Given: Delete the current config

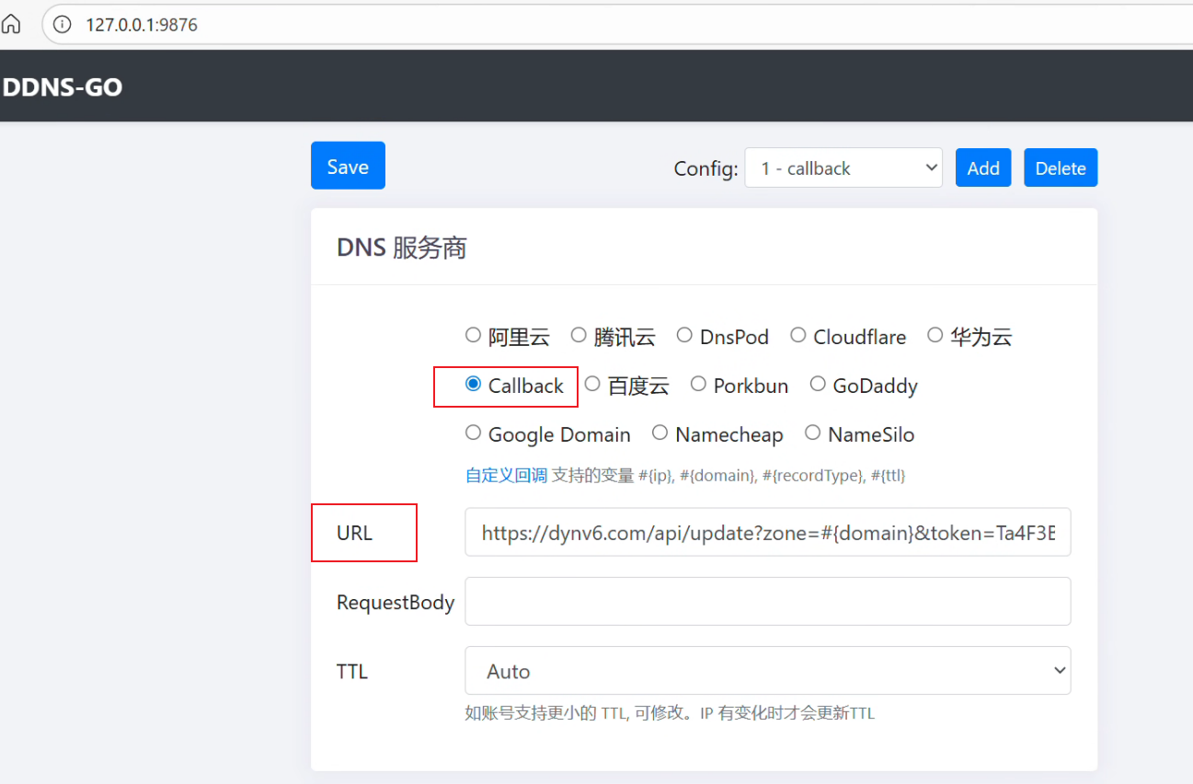Looking at the screenshot, I should (x=1061, y=167).
